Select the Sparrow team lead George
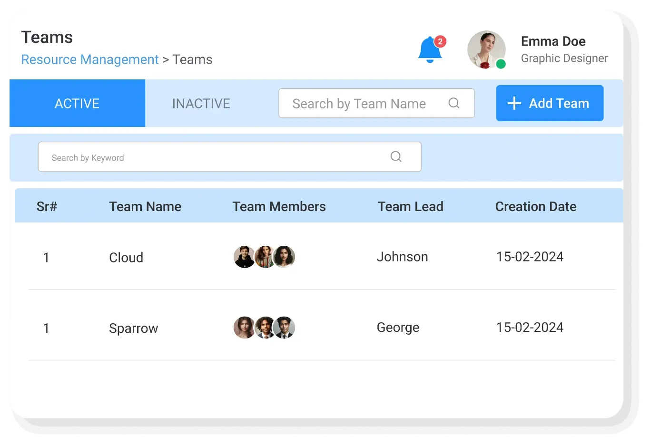 click(x=398, y=328)
